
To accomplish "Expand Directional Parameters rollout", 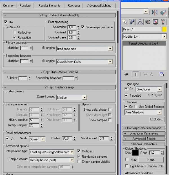I will [144, 133].
